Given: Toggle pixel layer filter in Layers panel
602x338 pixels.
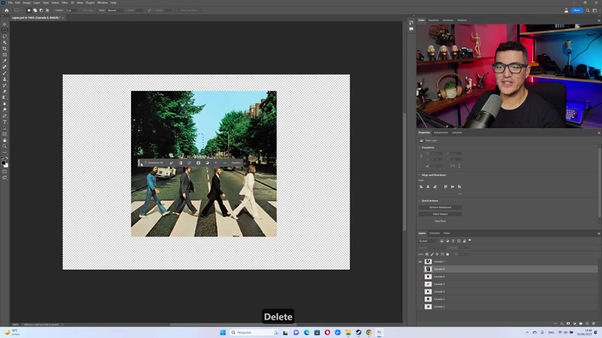Looking at the screenshot, I should 442,241.
